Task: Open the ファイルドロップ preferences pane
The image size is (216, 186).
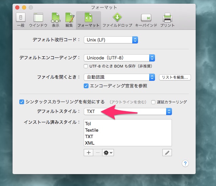Action: (x=117, y=20)
